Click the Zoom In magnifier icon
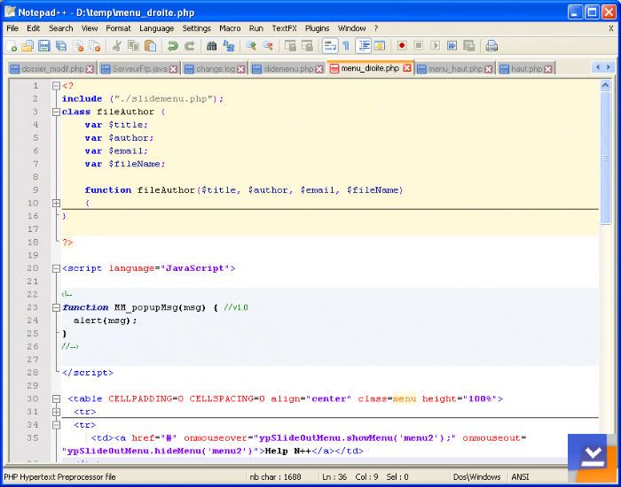Viewport: 621px width, 487px height. 251,46
